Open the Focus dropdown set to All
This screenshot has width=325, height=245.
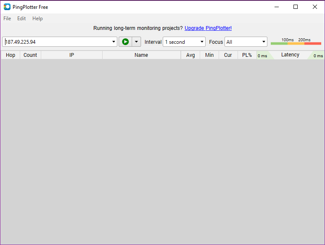click(246, 42)
